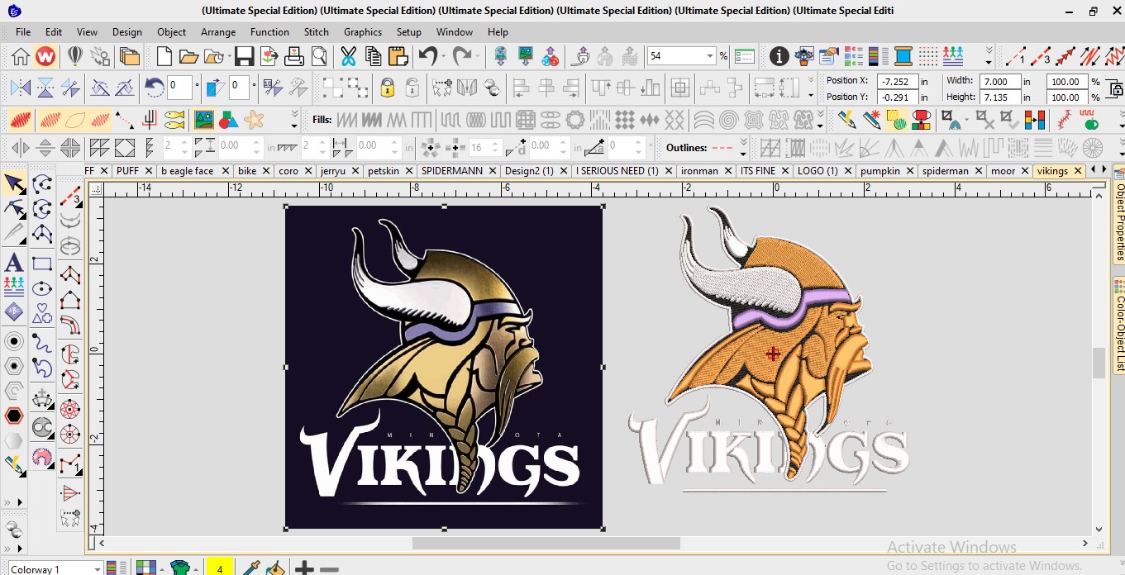
Task: Click the vertical scrollbar thumb
Action: 1099,363
